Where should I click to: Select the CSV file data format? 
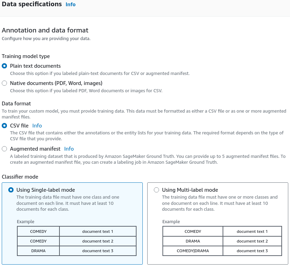click(x=4, y=126)
